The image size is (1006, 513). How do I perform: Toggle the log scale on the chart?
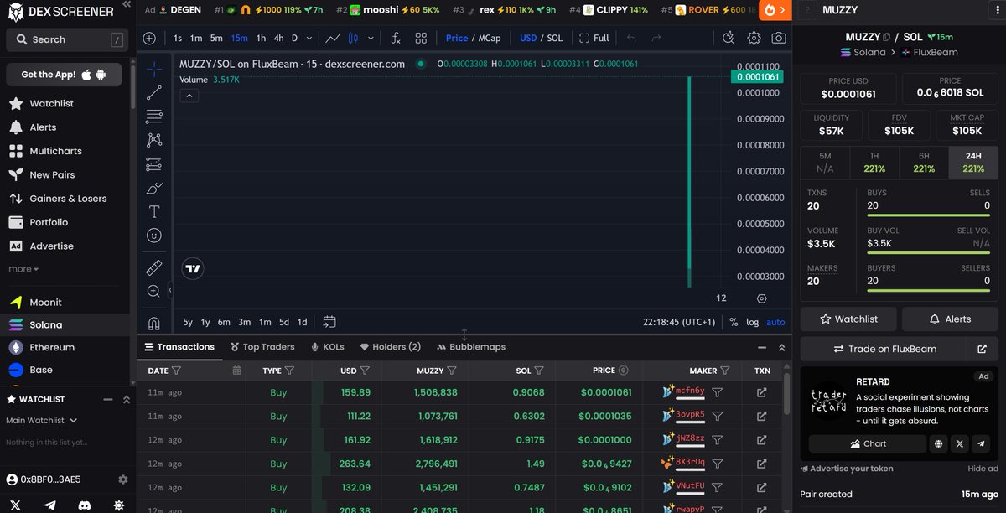[752, 322]
